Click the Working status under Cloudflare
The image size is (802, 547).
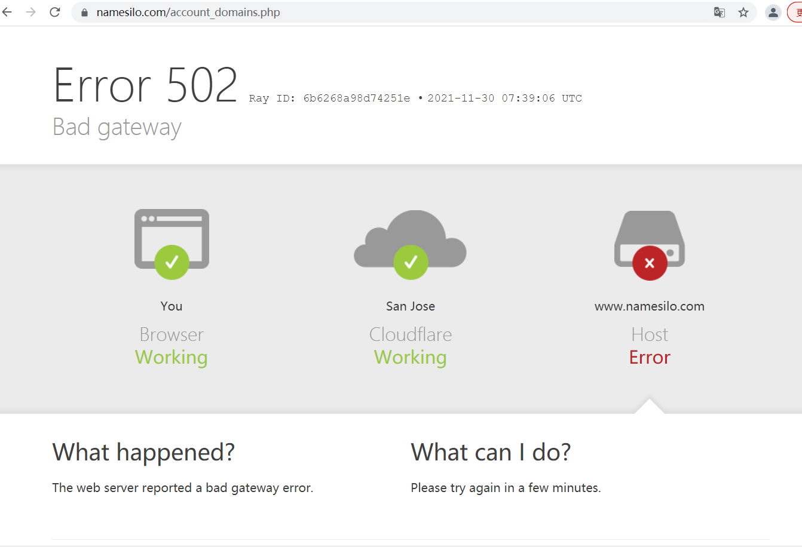pyautogui.click(x=411, y=357)
